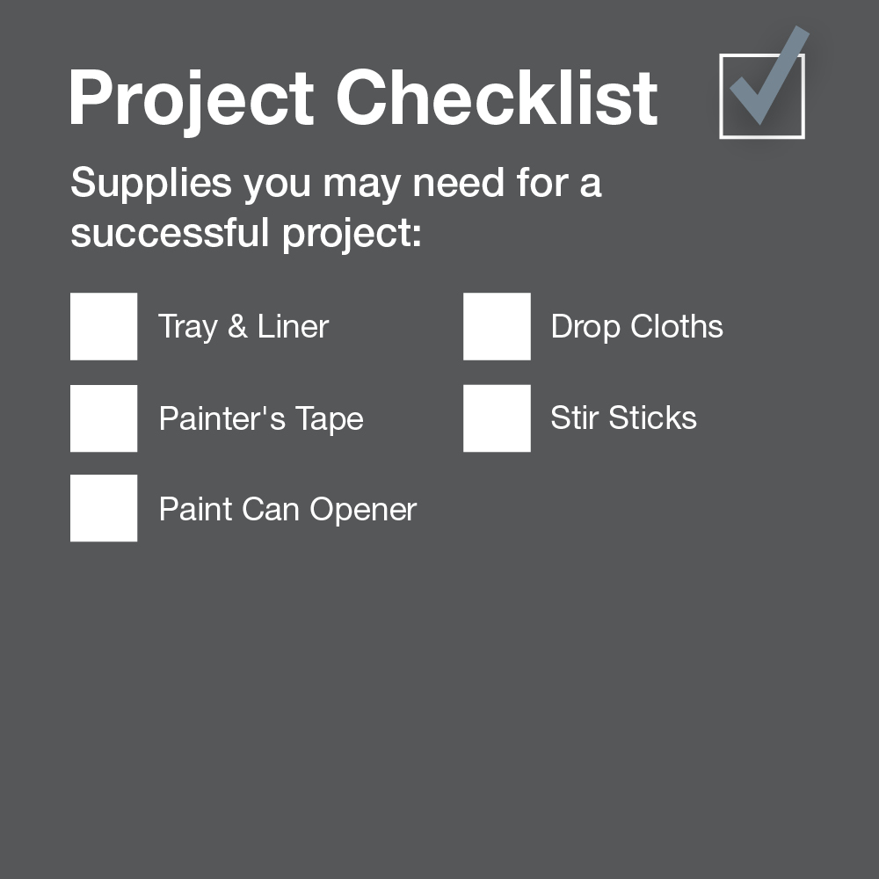This screenshot has height=879, width=879.
Task: Select the word "Liner" label text
Action: tap(293, 327)
